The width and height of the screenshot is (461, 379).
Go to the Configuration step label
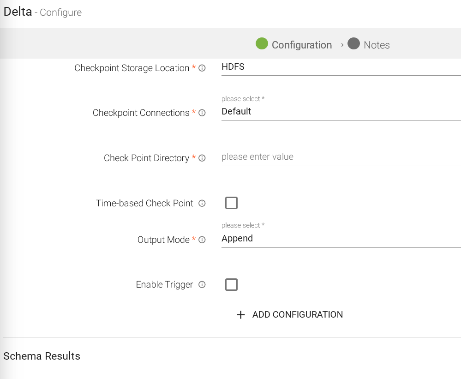(301, 45)
